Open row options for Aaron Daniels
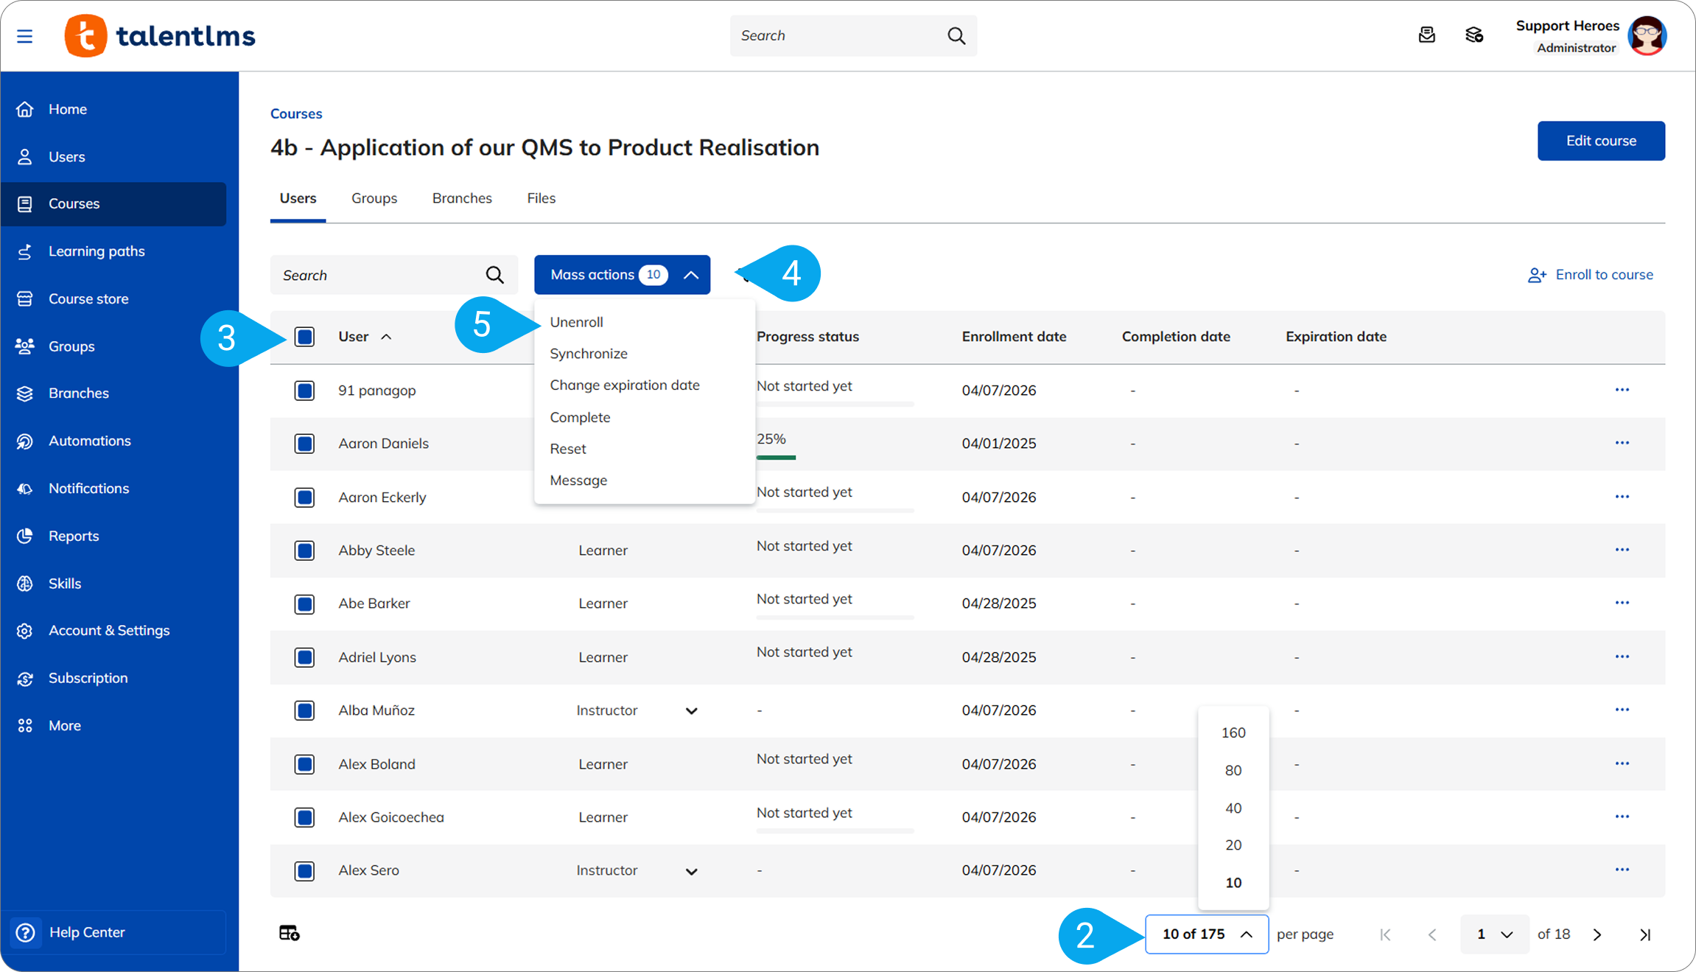Screen dimensions: 1696x972 [x=1622, y=443]
